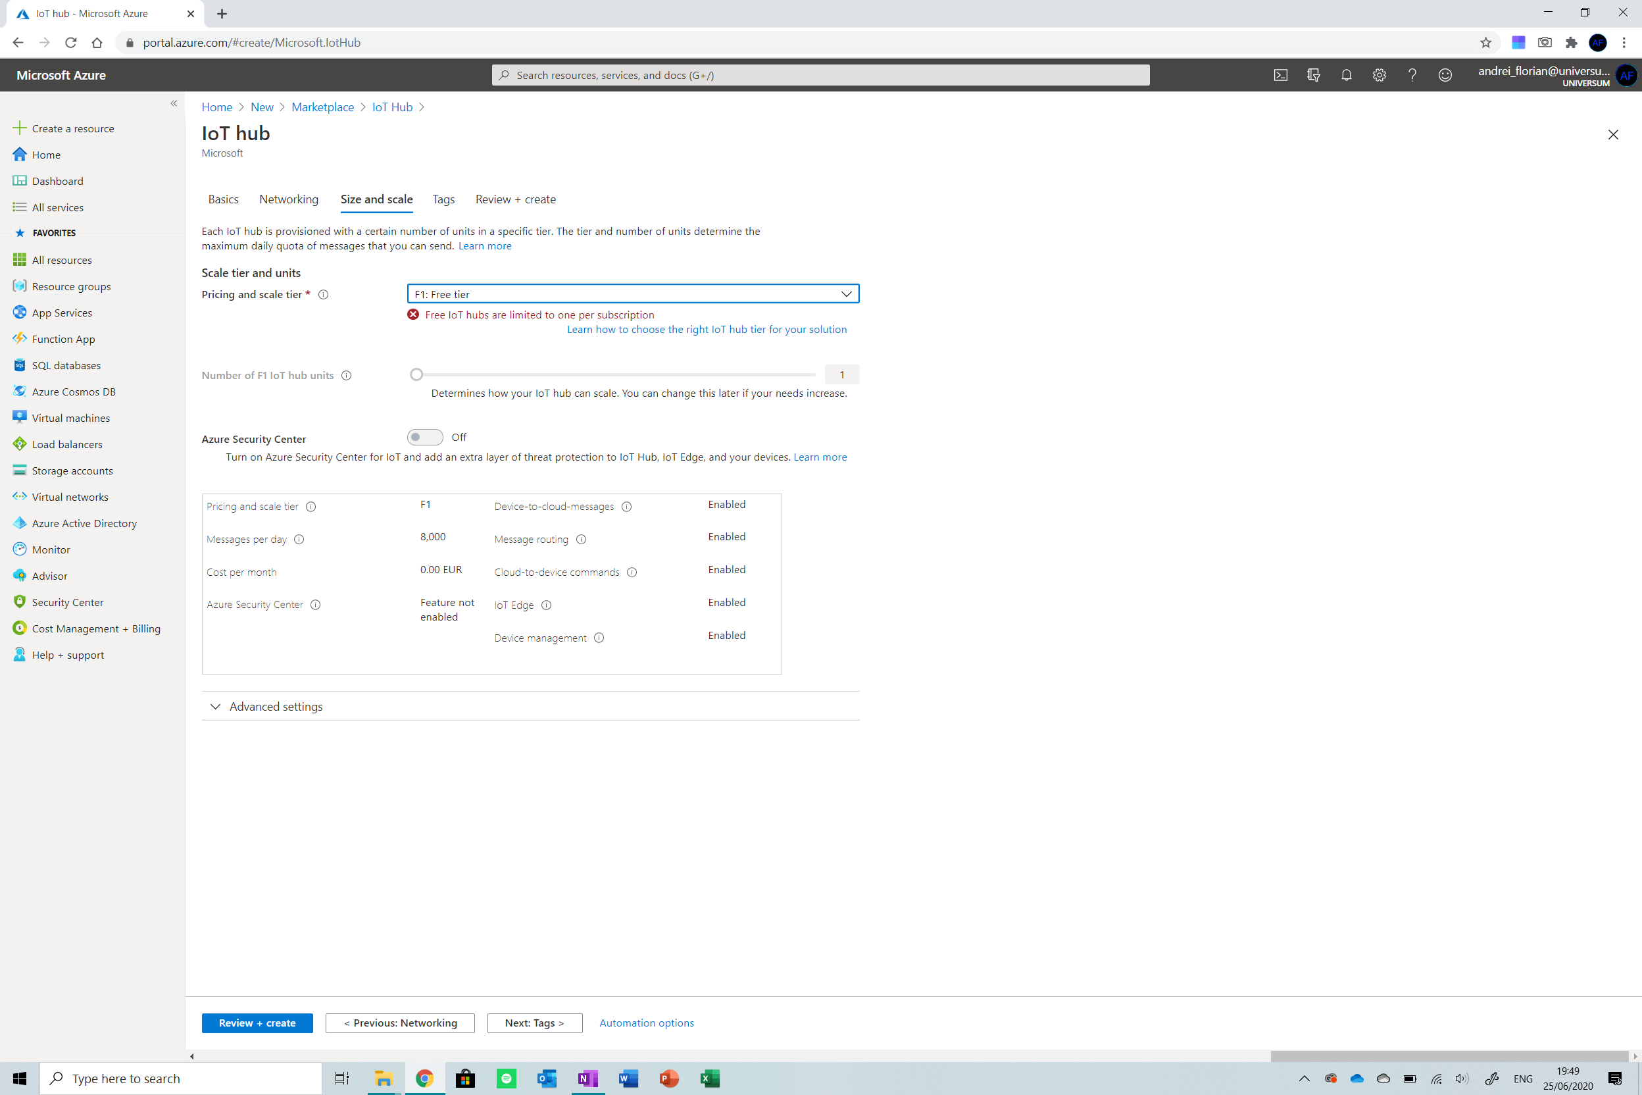Collapse the left sidebar menu

point(174,103)
